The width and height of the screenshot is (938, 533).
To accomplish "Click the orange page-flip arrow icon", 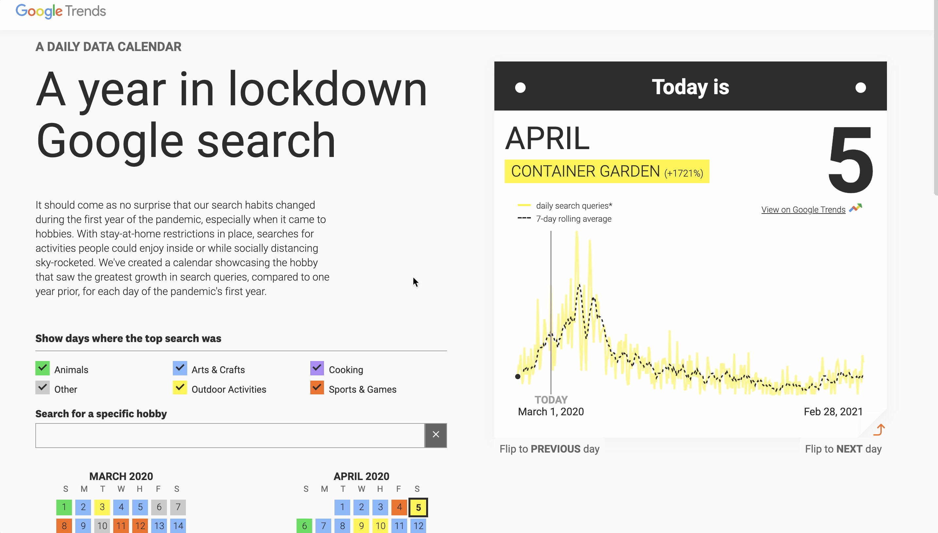I will click(x=879, y=429).
